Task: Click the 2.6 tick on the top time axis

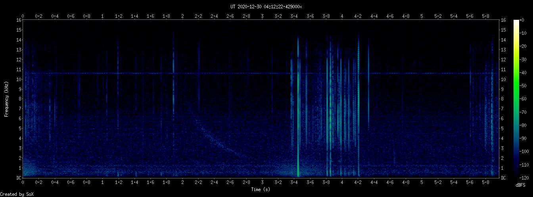Action: 230,16
